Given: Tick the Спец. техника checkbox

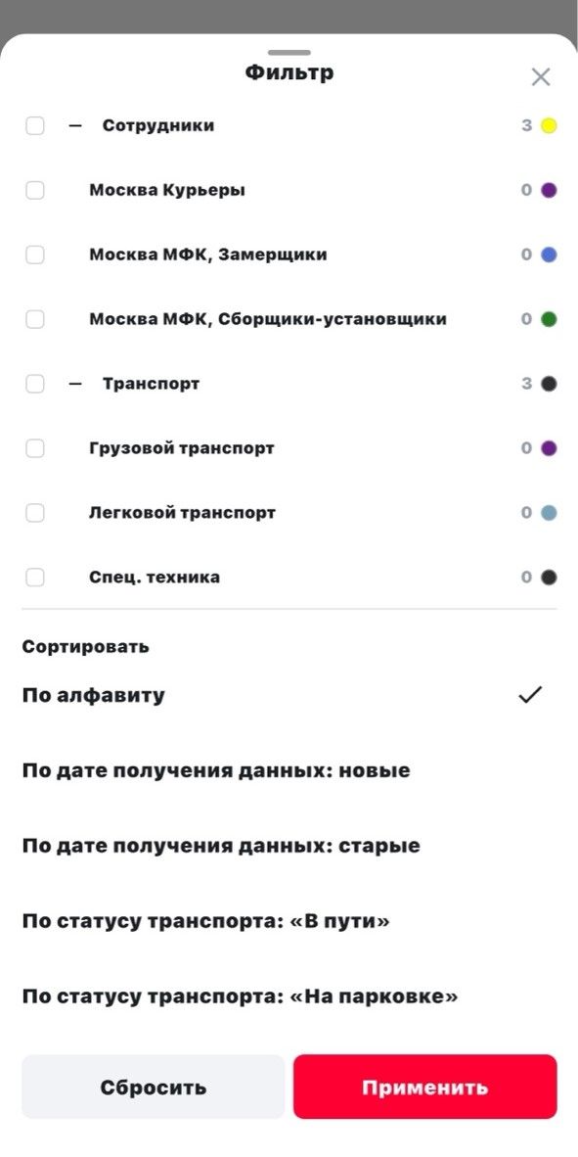Looking at the screenshot, I should click(34, 577).
